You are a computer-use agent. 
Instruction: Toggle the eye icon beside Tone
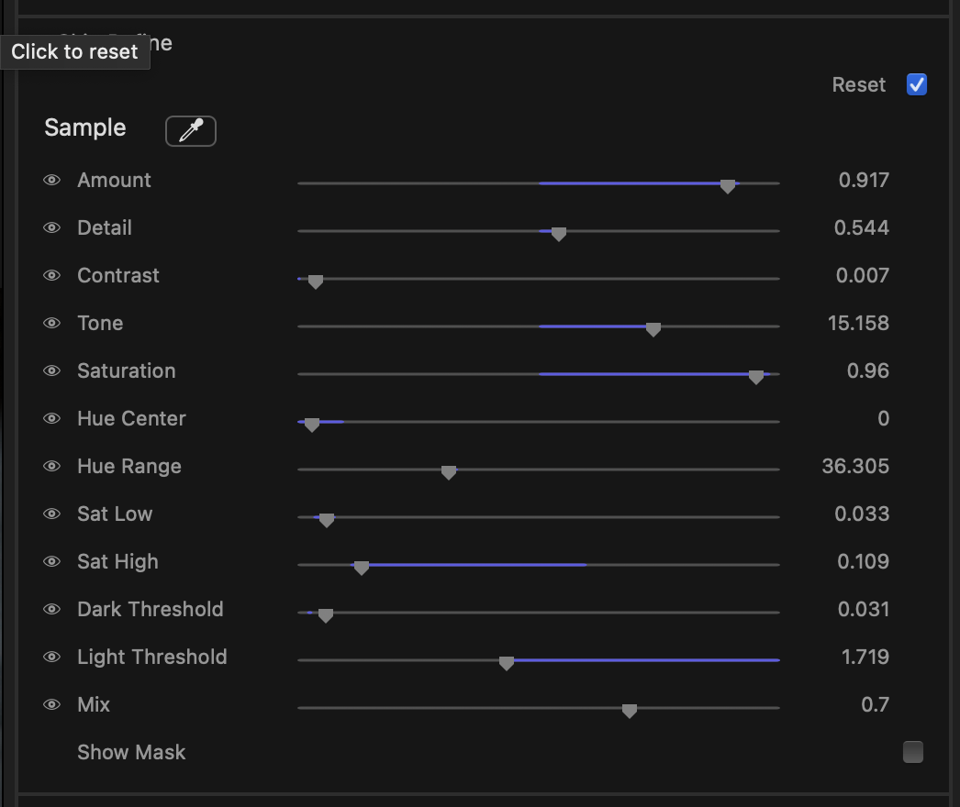(x=52, y=323)
